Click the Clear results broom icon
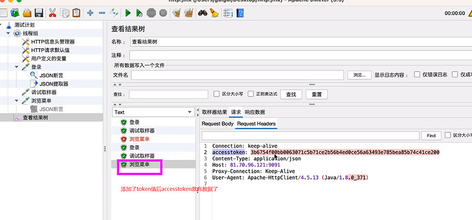Viewport: 472px width, 220px height. click(176, 12)
